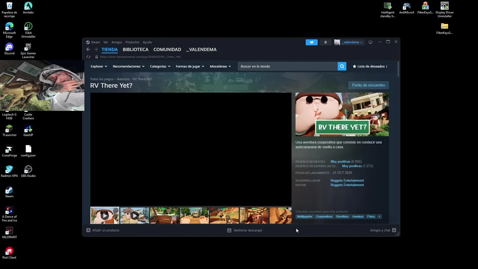Open the Amigos menu
The image size is (478, 269).
pos(117,42)
